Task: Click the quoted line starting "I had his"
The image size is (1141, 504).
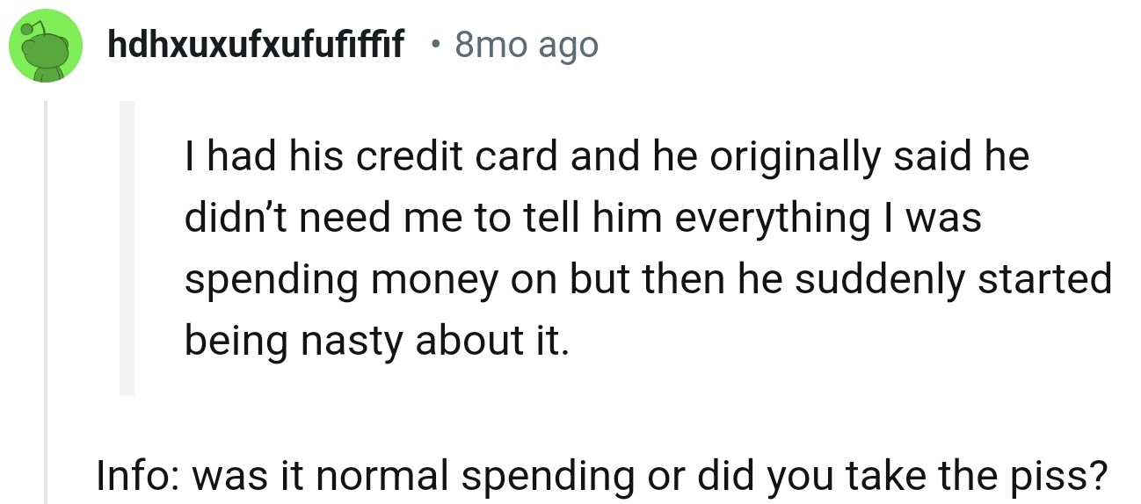Action: click(x=606, y=158)
